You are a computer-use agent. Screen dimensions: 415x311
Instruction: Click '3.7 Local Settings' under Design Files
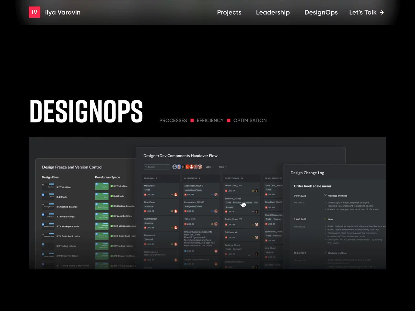[x=65, y=217]
